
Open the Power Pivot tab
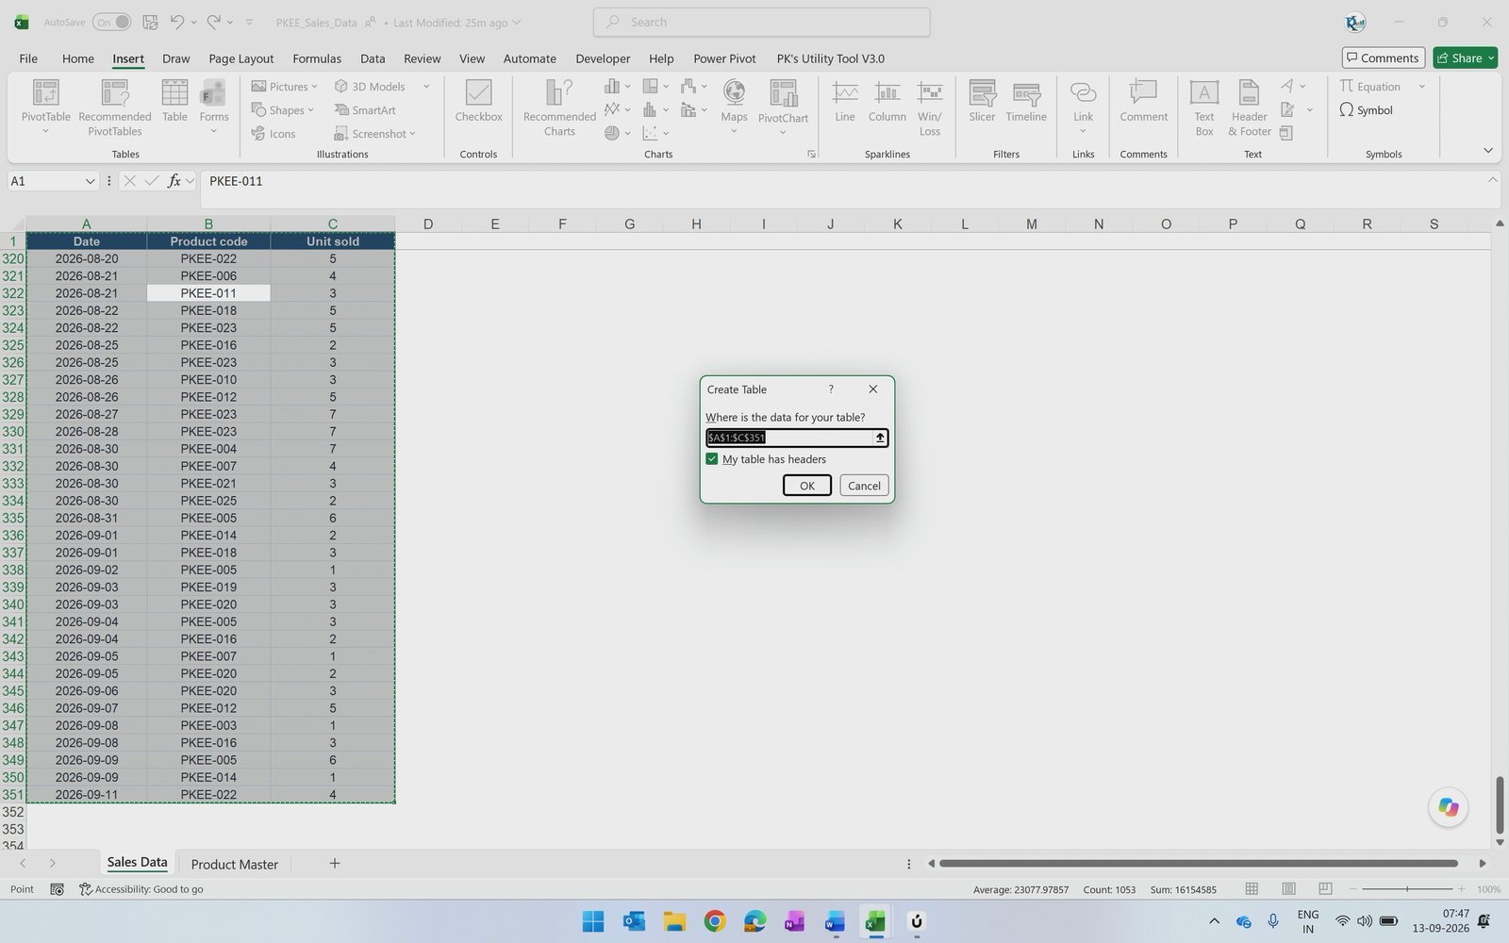724,58
